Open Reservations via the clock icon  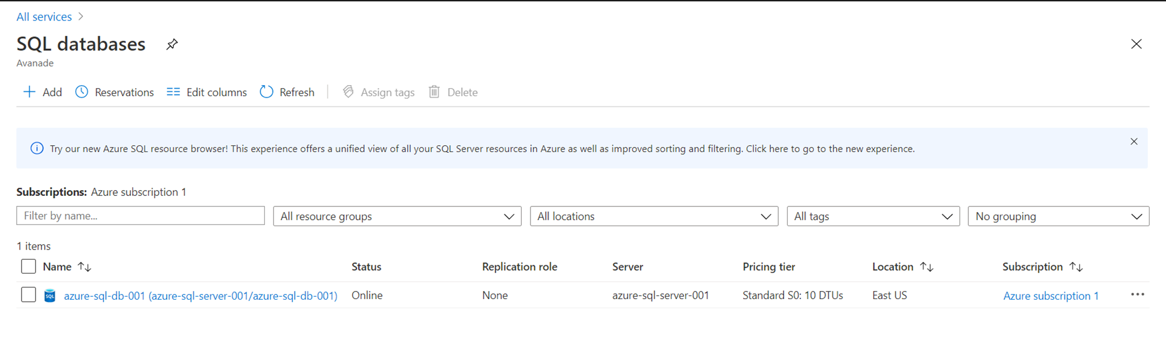coord(82,92)
